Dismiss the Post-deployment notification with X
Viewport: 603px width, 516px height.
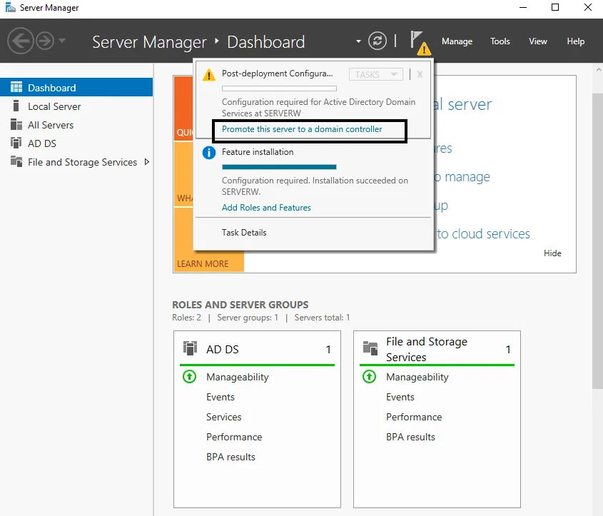click(x=420, y=74)
